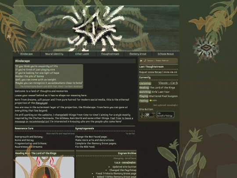Go to the Ether Loom page
The image size is (237, 178).
tap(82, 54)
